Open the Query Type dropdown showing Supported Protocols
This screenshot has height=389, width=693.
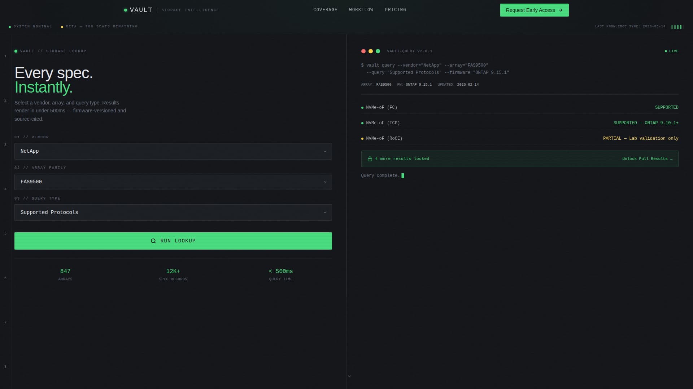click(x=173, y=212)
